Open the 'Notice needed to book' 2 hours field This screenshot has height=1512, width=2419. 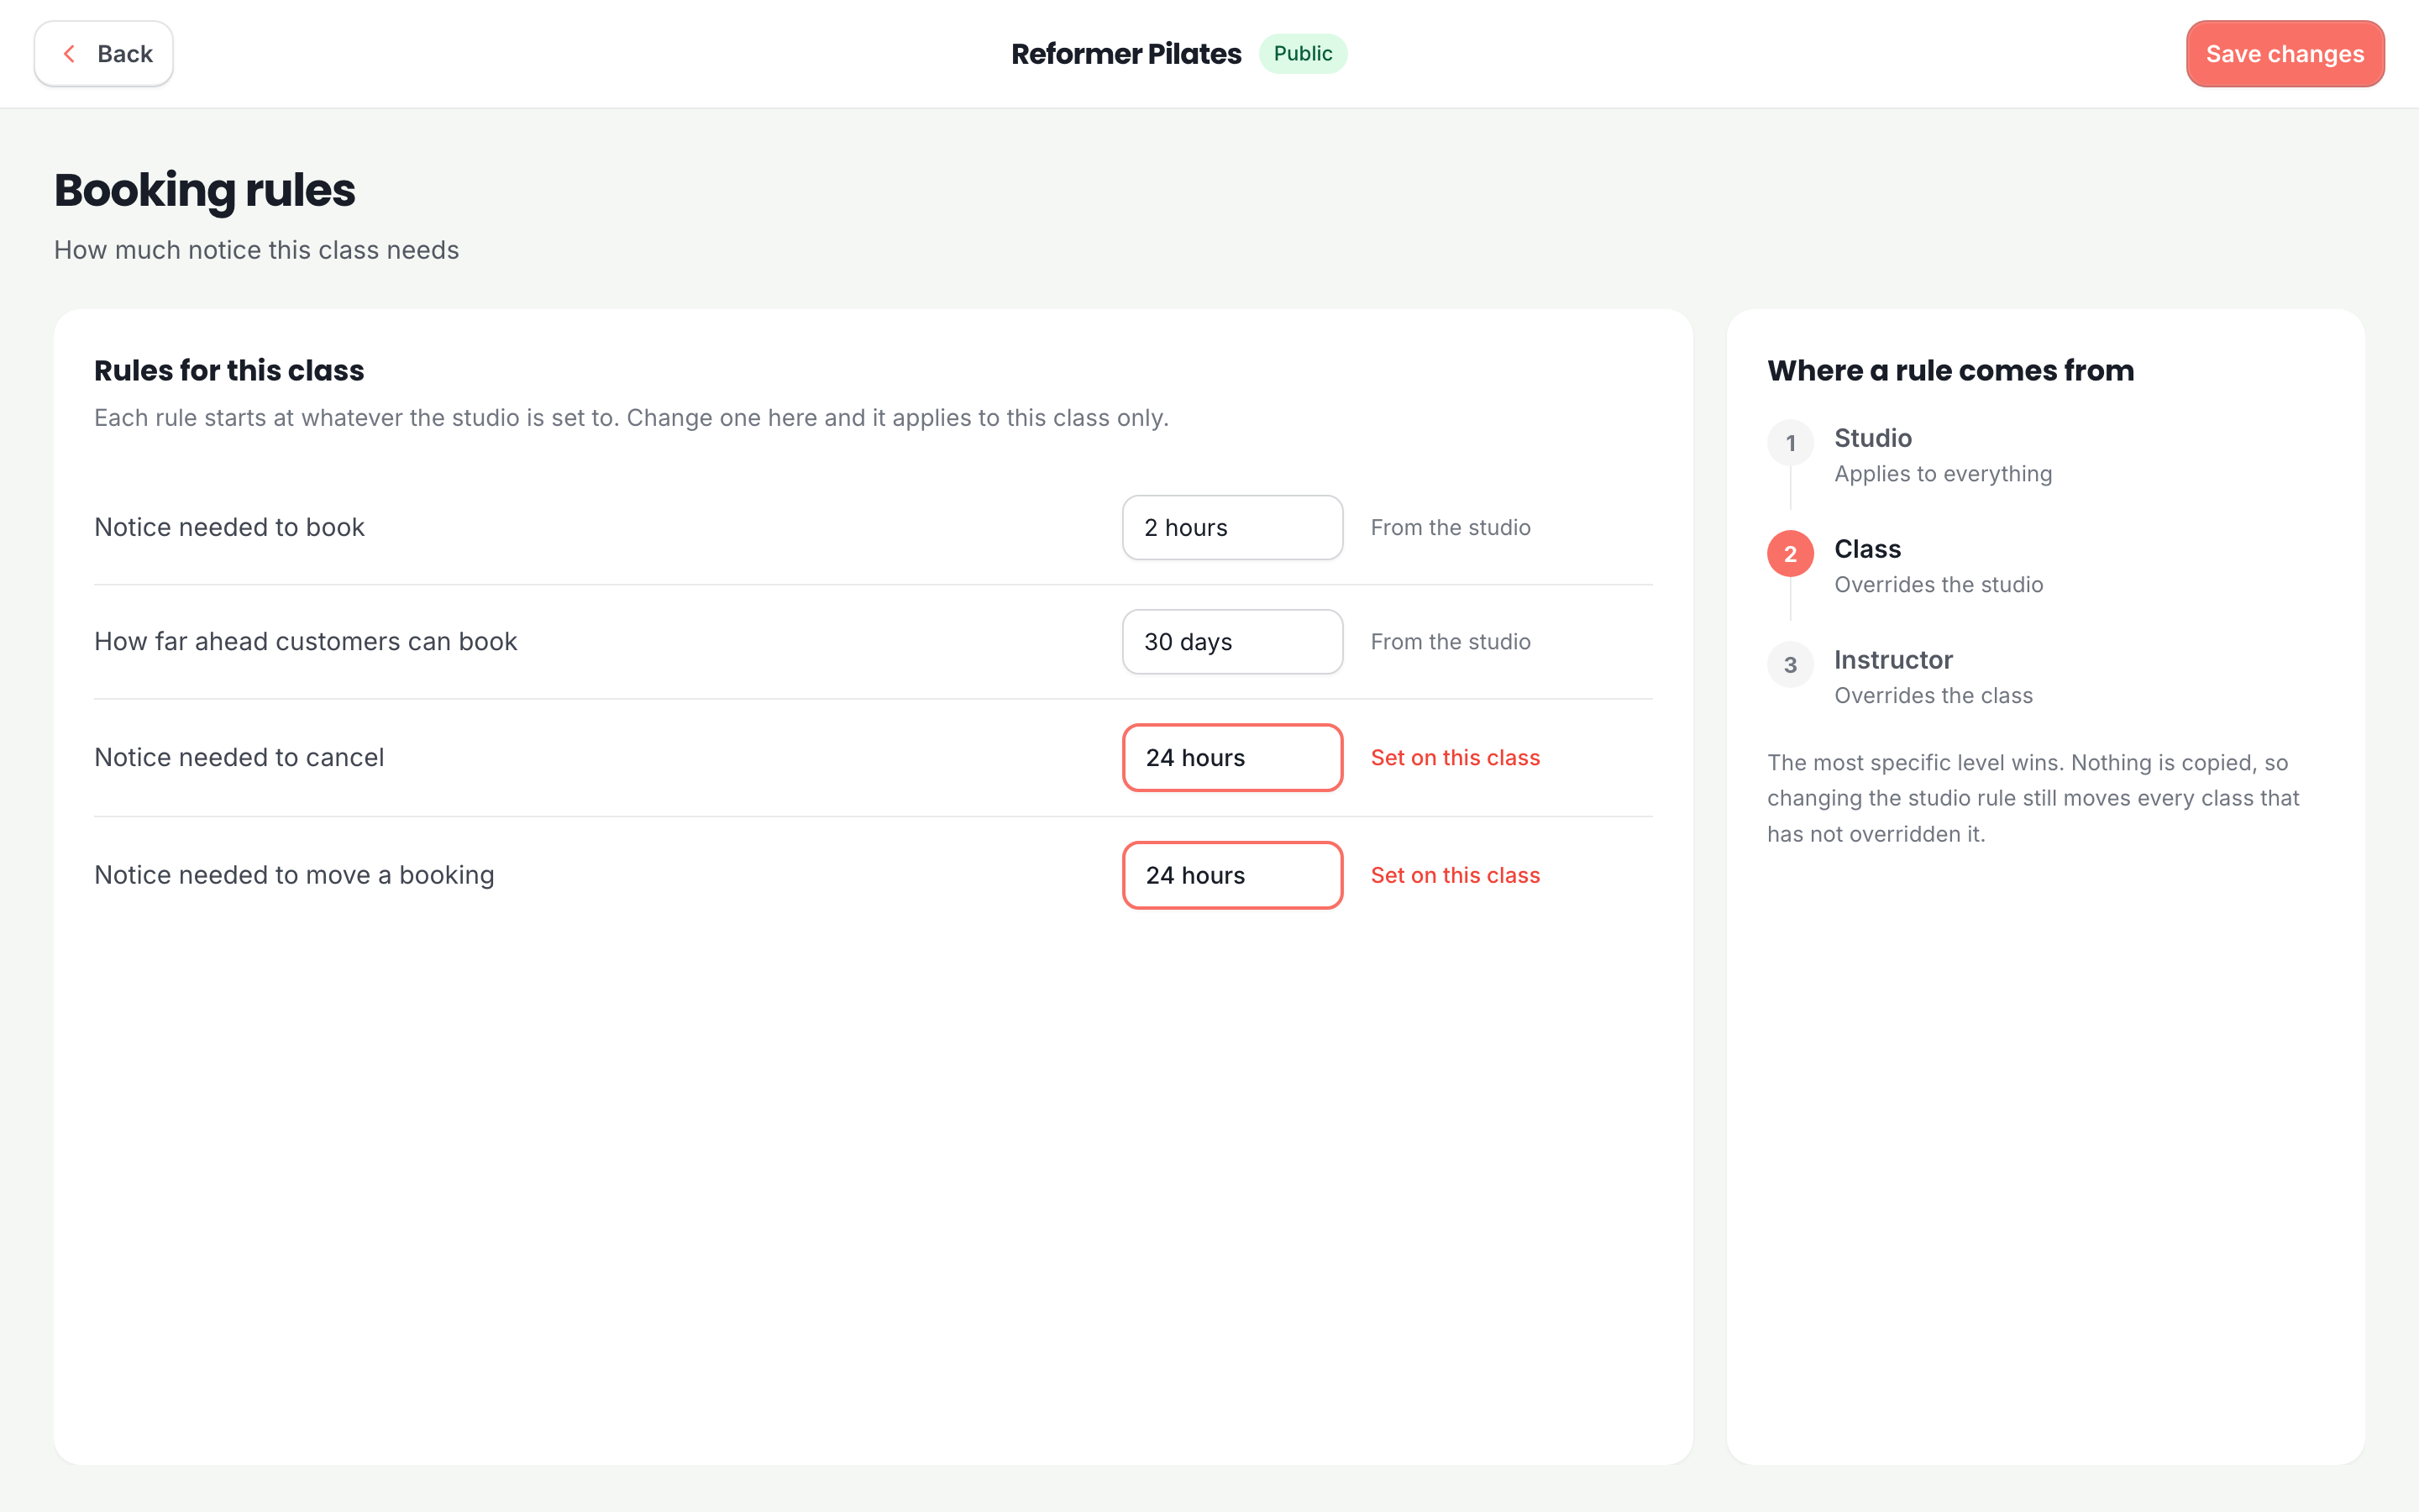pyautogui.click(x=1231, y=527)
